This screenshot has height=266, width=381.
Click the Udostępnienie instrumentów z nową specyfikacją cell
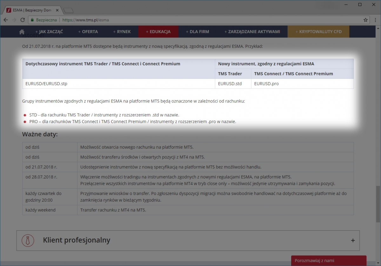pyautogui.click(x=216, y=167)
